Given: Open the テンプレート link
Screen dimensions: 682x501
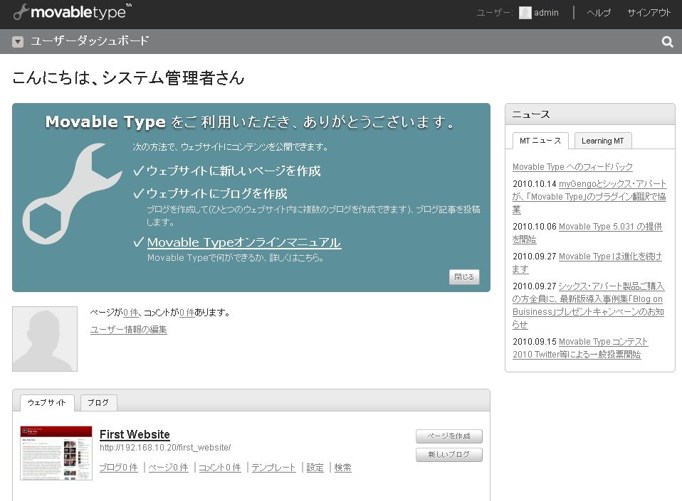Looking at the screenshot, I should point(273,468).
